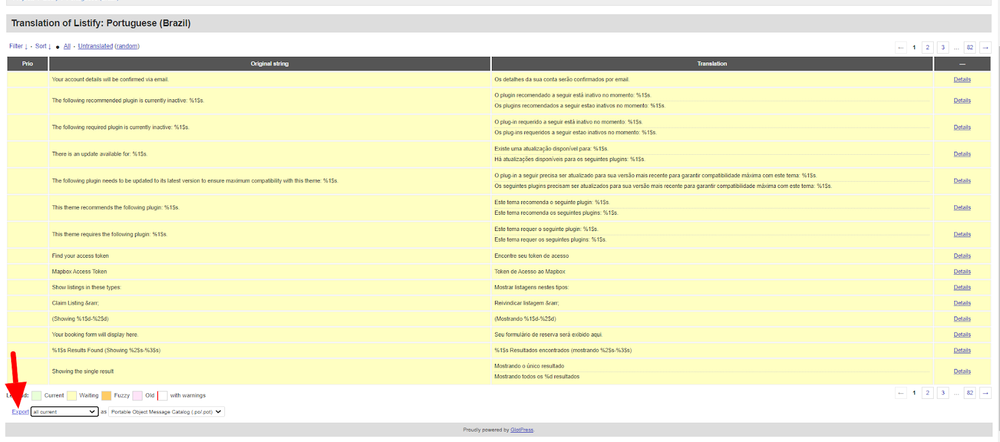Select translation 'Seu formulário de reserva será exibido aqui.'
This screenshot has width=1000, height=442.
(x=548, y=335)
